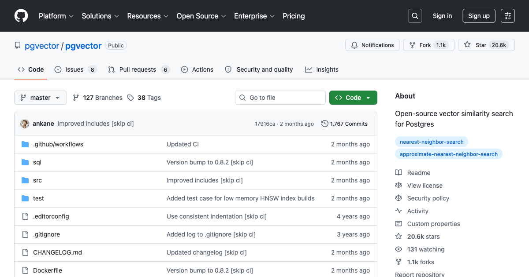Click the Security shield icon
This screenshot has height=277, width=529.
tap(228, 69)
